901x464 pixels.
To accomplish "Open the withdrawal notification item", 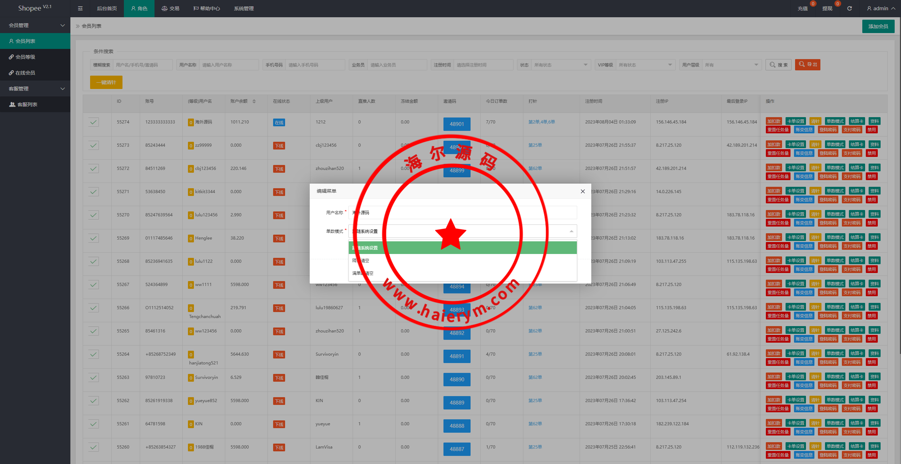I will click(827, 8).
